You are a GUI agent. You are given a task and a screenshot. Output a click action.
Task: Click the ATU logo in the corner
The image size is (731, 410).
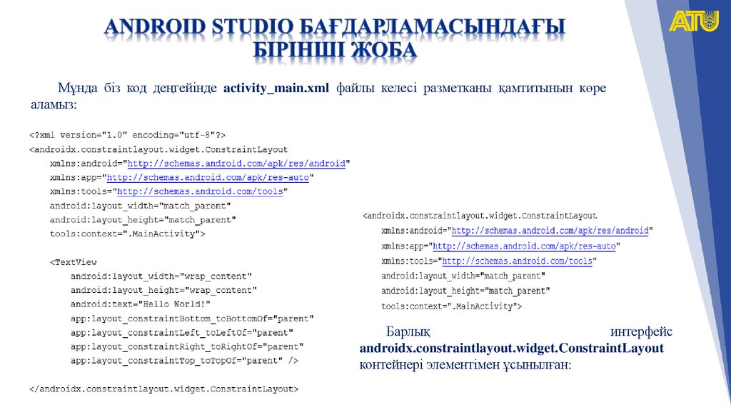(x=694, y=21)
